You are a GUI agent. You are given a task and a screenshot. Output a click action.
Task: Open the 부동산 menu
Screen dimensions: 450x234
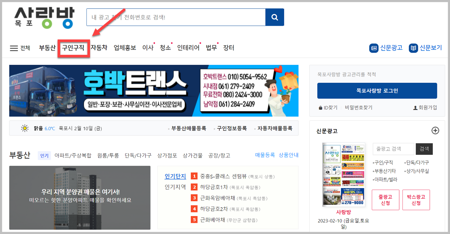click(47, 48)
